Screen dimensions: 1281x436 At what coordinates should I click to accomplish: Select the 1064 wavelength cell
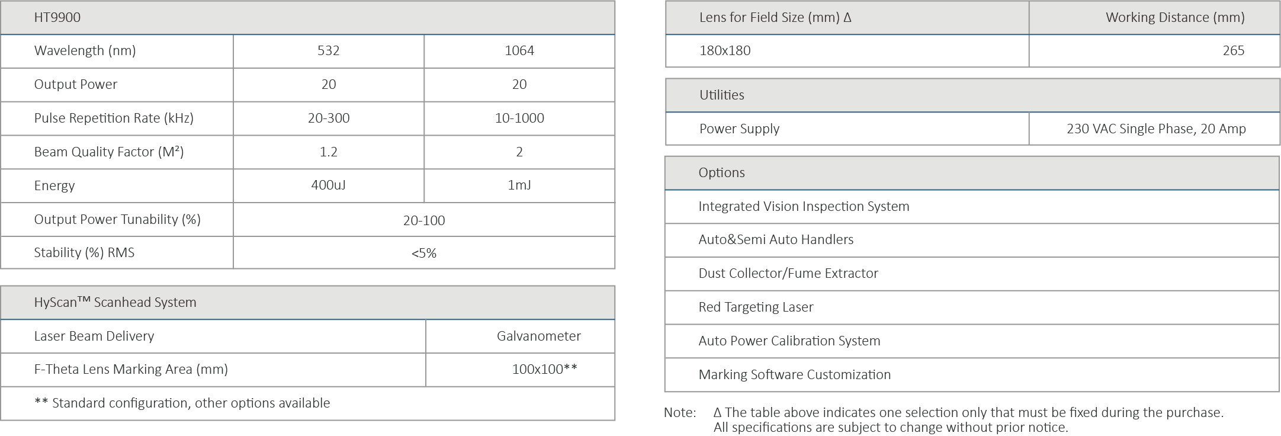[x=519, y=51]
